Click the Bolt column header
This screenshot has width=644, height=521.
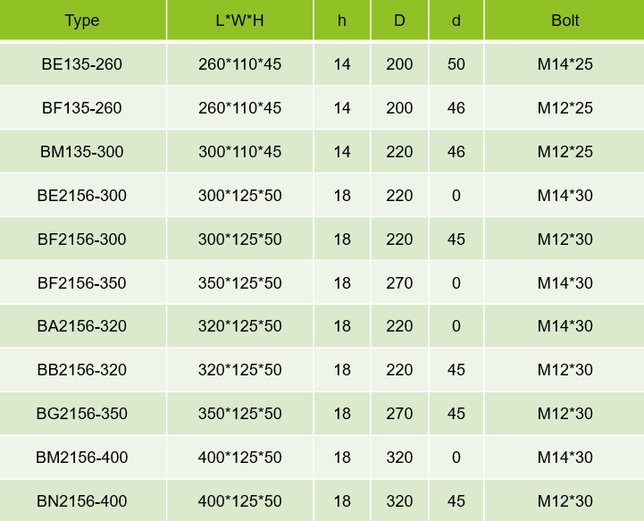[x=565, y=20]
